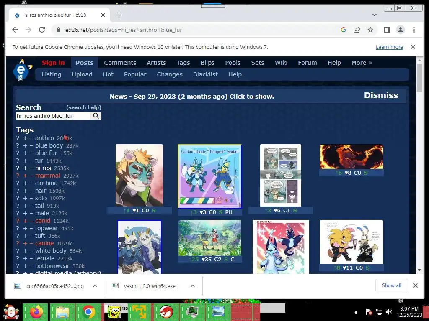Open File Explorer from the taskbar
Screen dimensions: 429x321
62,312
